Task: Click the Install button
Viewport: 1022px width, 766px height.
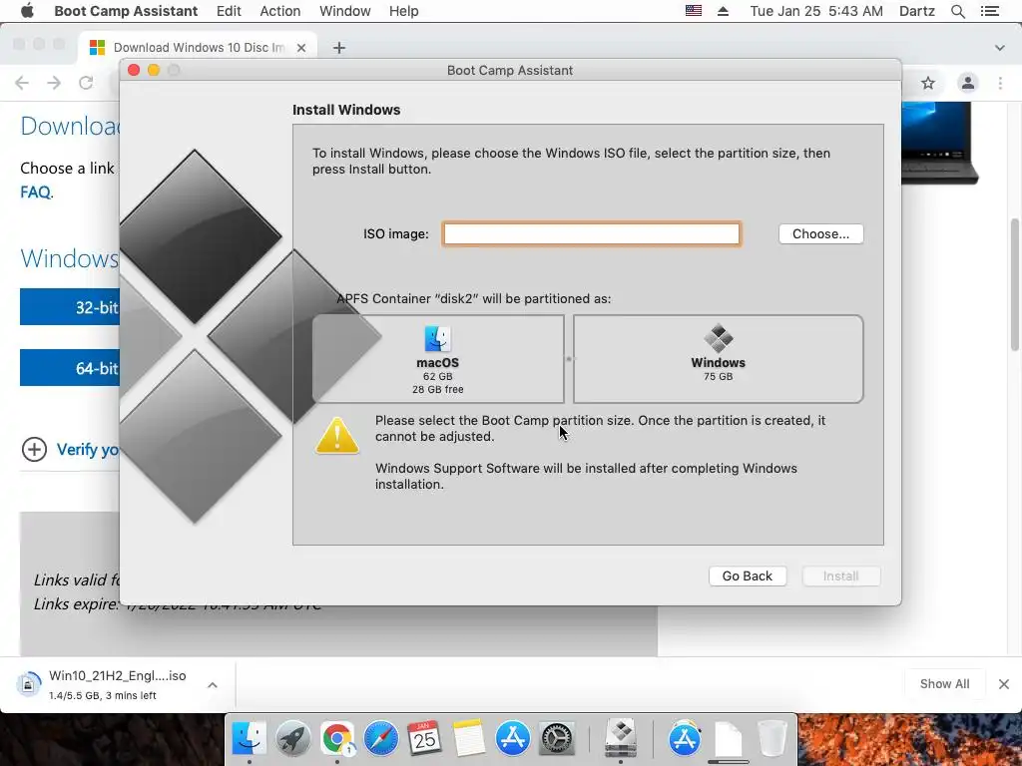Action: 840,575
